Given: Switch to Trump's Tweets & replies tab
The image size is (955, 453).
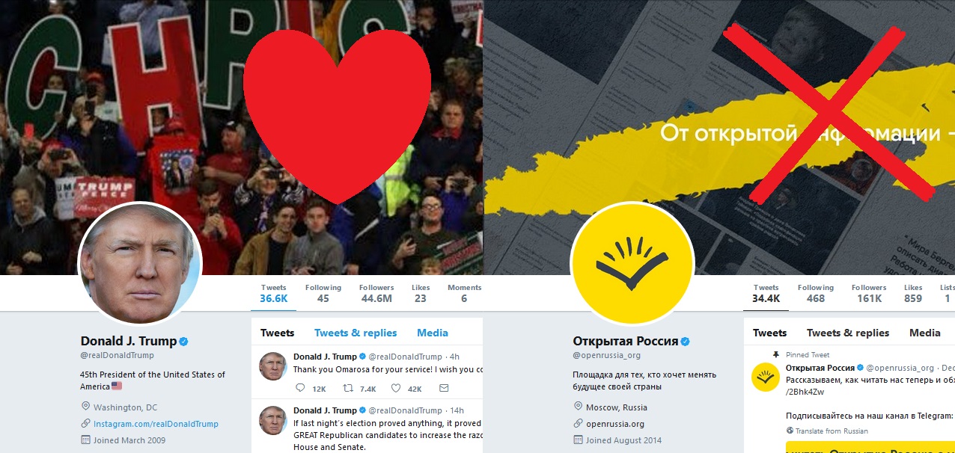Looking at the screenshot, I should (356, 333).
